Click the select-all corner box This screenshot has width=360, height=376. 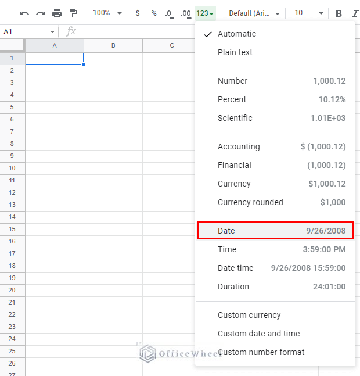coord(12,45)
